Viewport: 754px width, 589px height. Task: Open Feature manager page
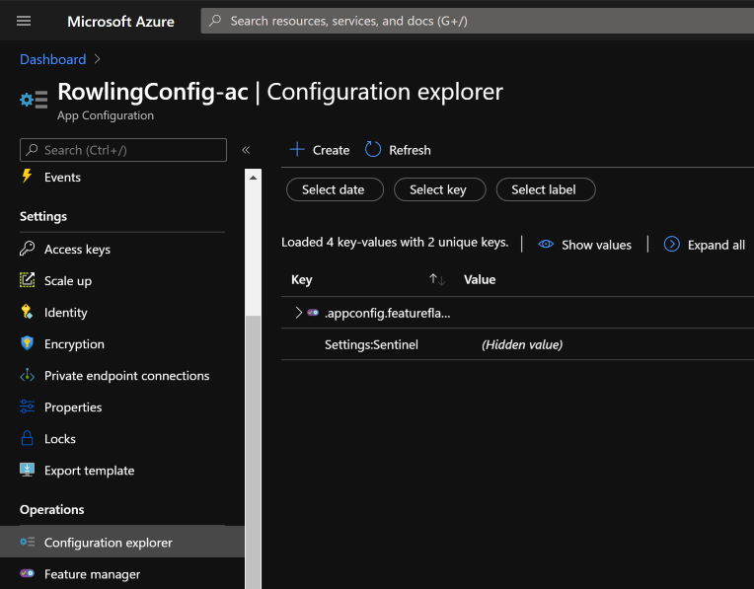point(93,574)
